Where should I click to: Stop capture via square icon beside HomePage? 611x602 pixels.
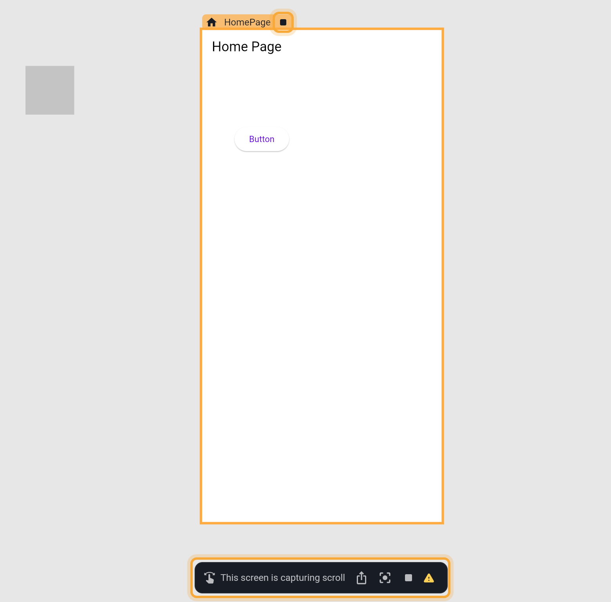click(283, 22)
